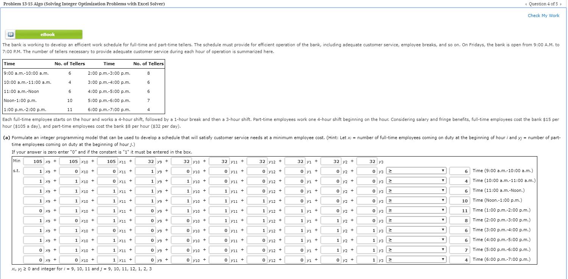The image size is (568, 279).
Task: Click right-hand side field for 6:00 p.m.-7:00 p.m.
Action: coord(460,260)
